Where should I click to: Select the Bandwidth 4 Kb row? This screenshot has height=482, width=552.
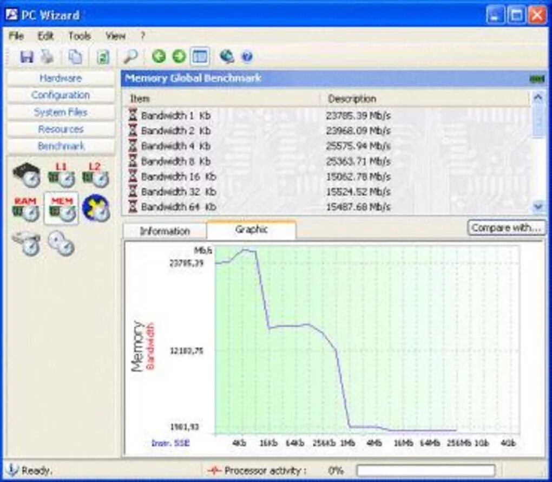tap(326, 146)
